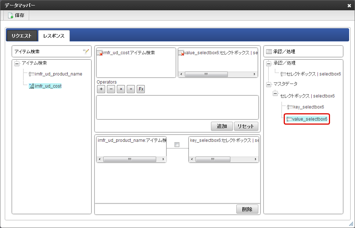Collapse the 承認／処理 tree node

click(269, 63)
